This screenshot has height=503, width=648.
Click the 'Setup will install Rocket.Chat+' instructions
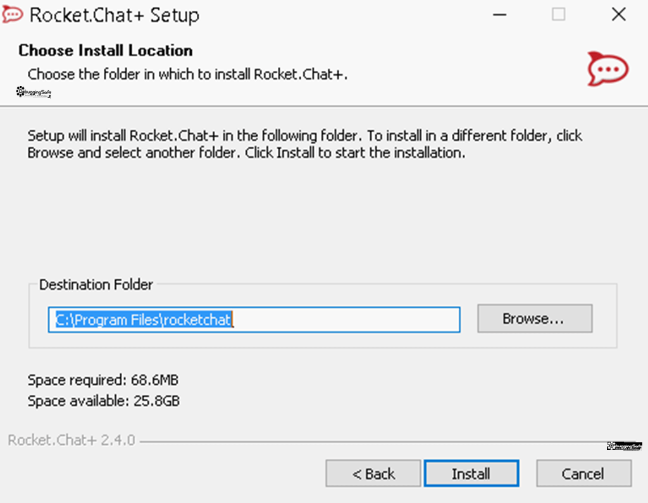[x=304, y=144]
